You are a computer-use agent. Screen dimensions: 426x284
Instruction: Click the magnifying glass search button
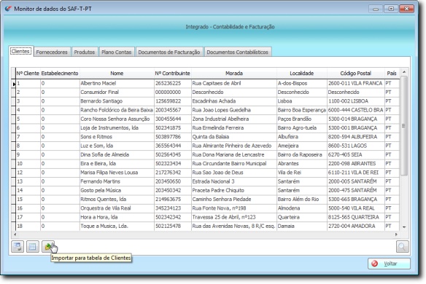[402, 247]
